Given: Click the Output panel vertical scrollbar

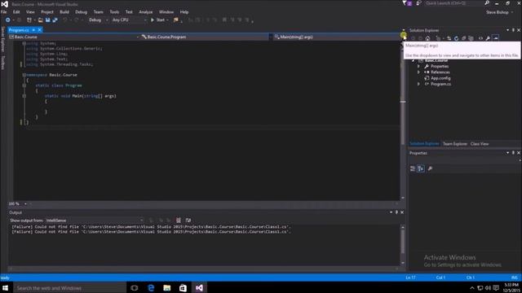Looking at the screenshot, I should click(x=403, y=245).
